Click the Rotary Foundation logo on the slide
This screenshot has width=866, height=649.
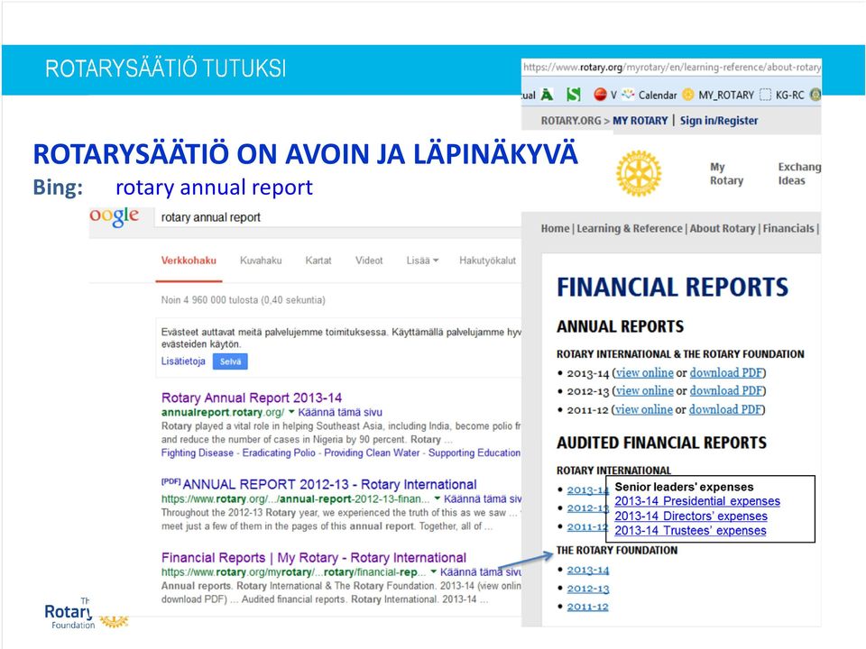(x=86, y=614)
